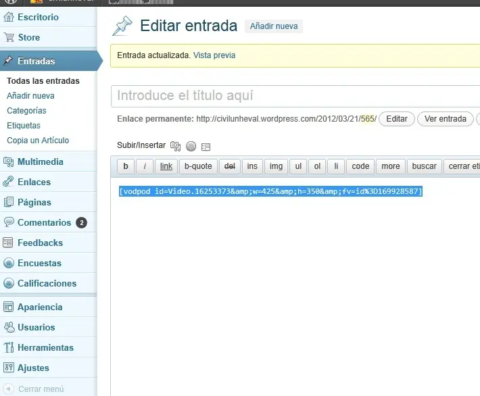Image resolution: width=480 pixels, height=396 pixels.
Task: Click the Herramientas tools icon
Action: [x=9, y=347]
